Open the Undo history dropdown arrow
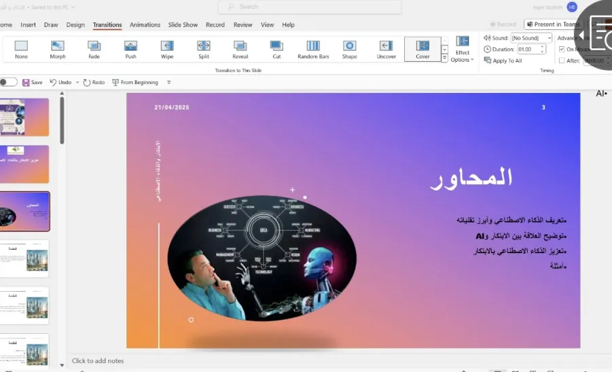 (x=77, y=82)
